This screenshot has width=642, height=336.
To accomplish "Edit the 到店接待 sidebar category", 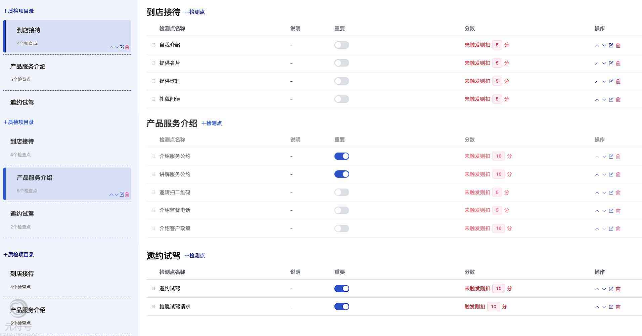I will point(121,47).
